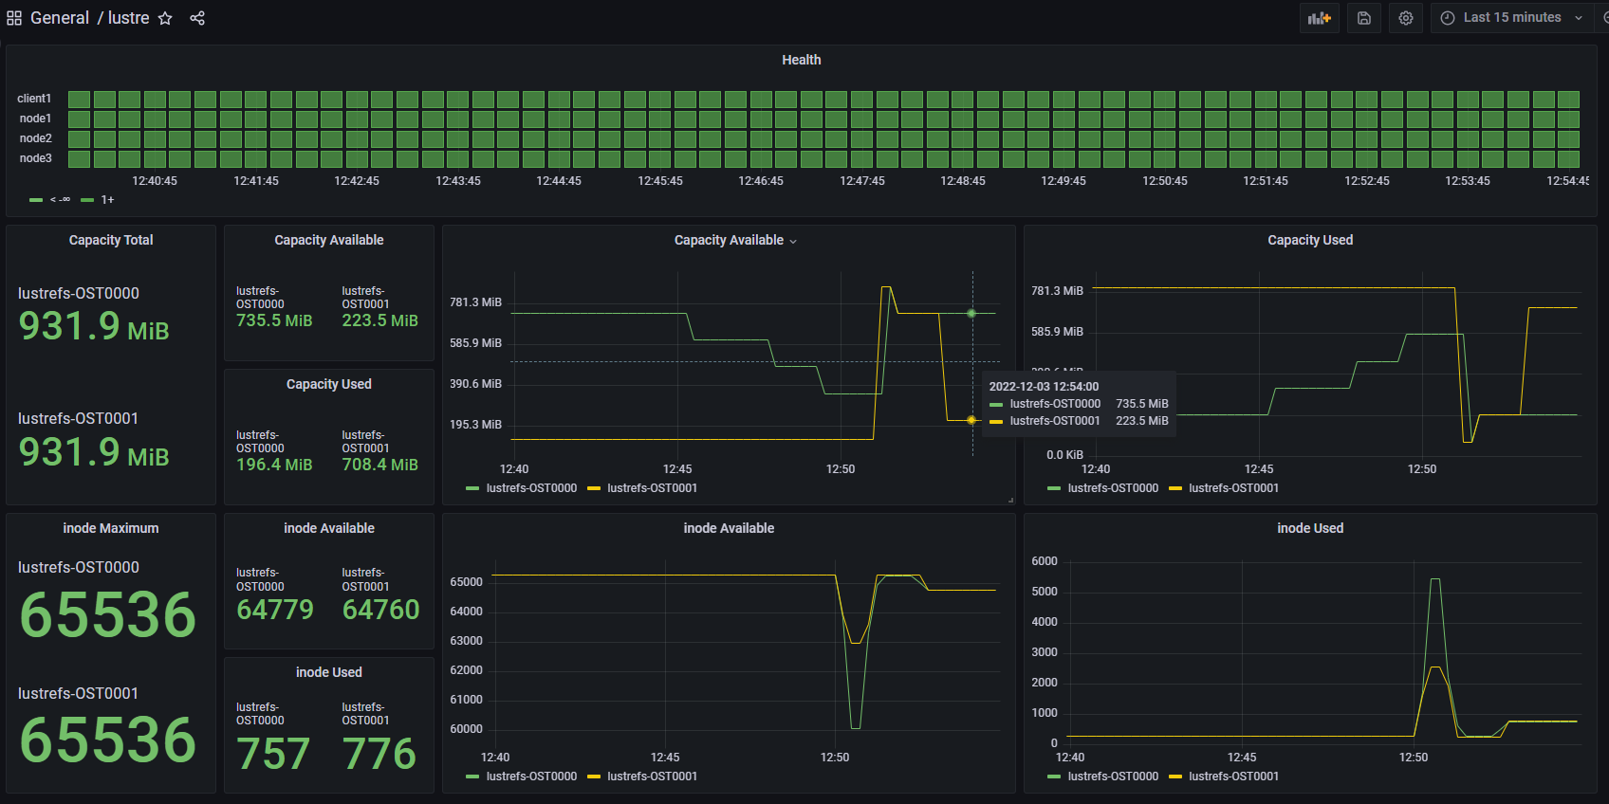
Task: Open the Health panel title menu
Action: coord(801,60)
